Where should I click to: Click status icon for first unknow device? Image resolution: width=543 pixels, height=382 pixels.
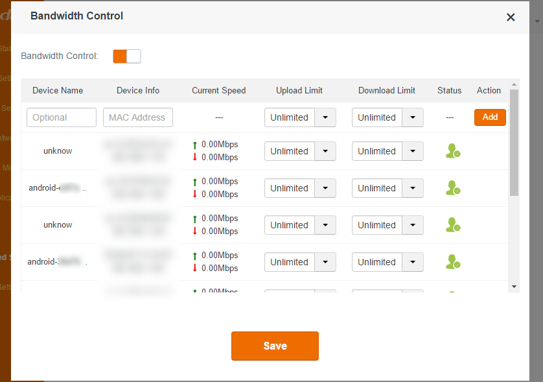pyautogui.click(x=452, y=151)
